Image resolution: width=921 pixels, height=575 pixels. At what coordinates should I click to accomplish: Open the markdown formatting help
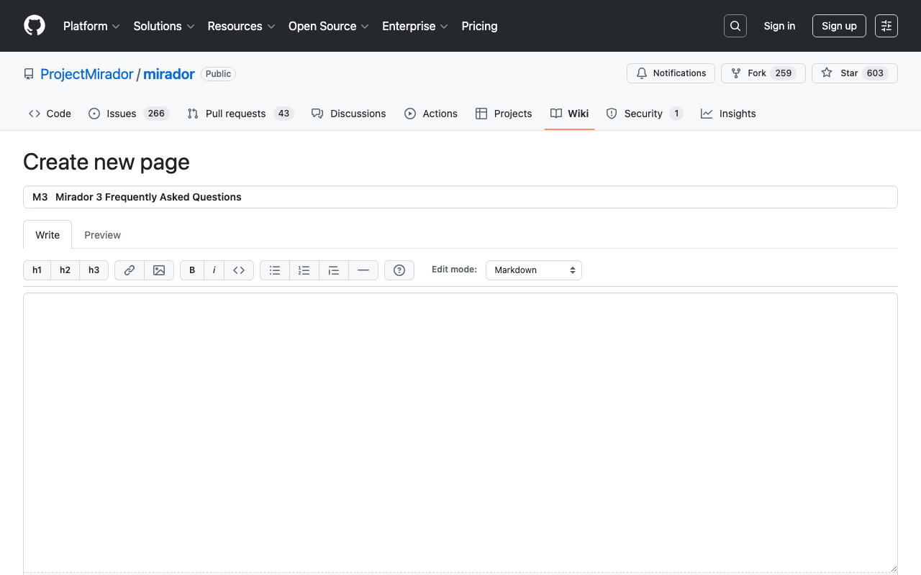click(399, 270)
